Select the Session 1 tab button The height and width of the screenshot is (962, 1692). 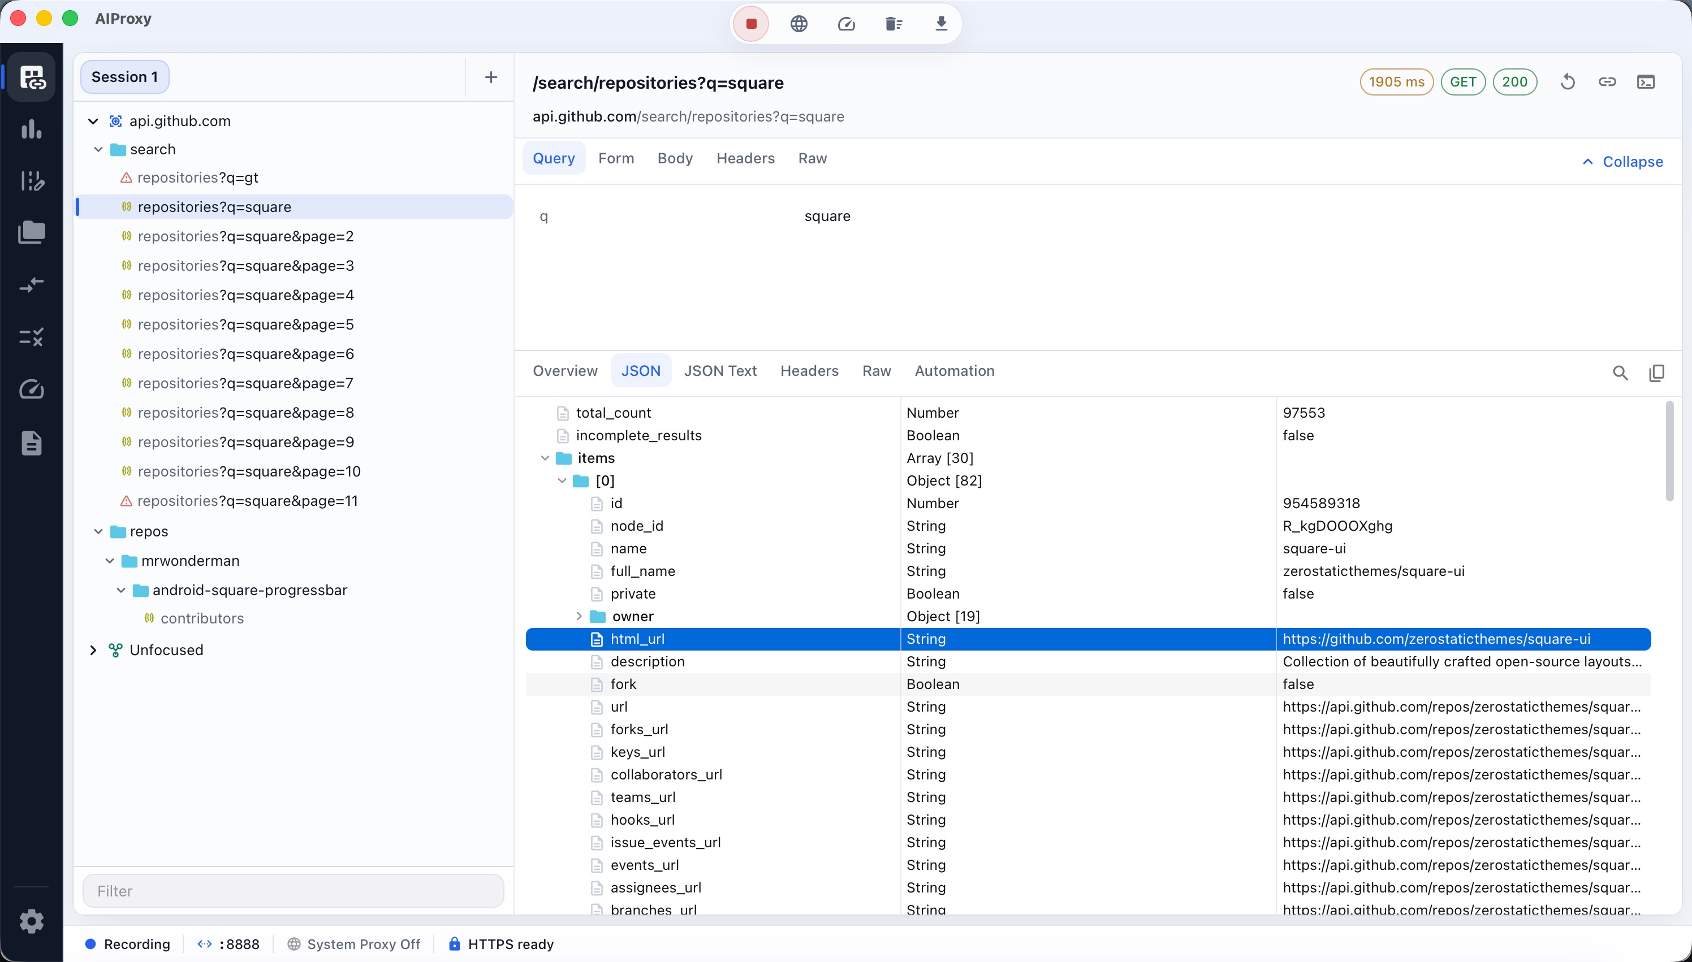click(124, 77)
